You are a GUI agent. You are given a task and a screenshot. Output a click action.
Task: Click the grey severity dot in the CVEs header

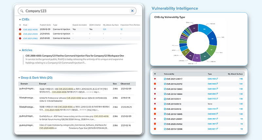[x=20, y=25]
